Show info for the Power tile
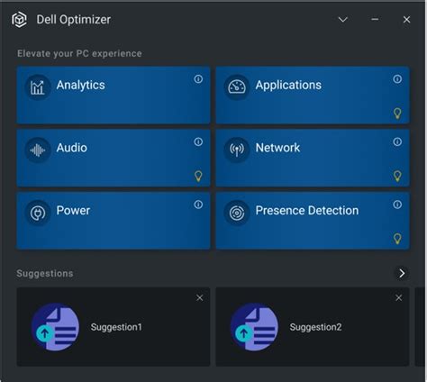Screen dimensions: 427x382 198,205
